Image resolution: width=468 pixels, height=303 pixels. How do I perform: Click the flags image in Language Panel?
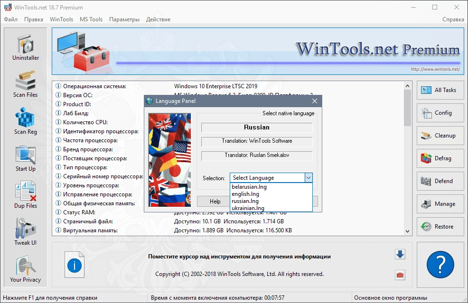[169, 160]
